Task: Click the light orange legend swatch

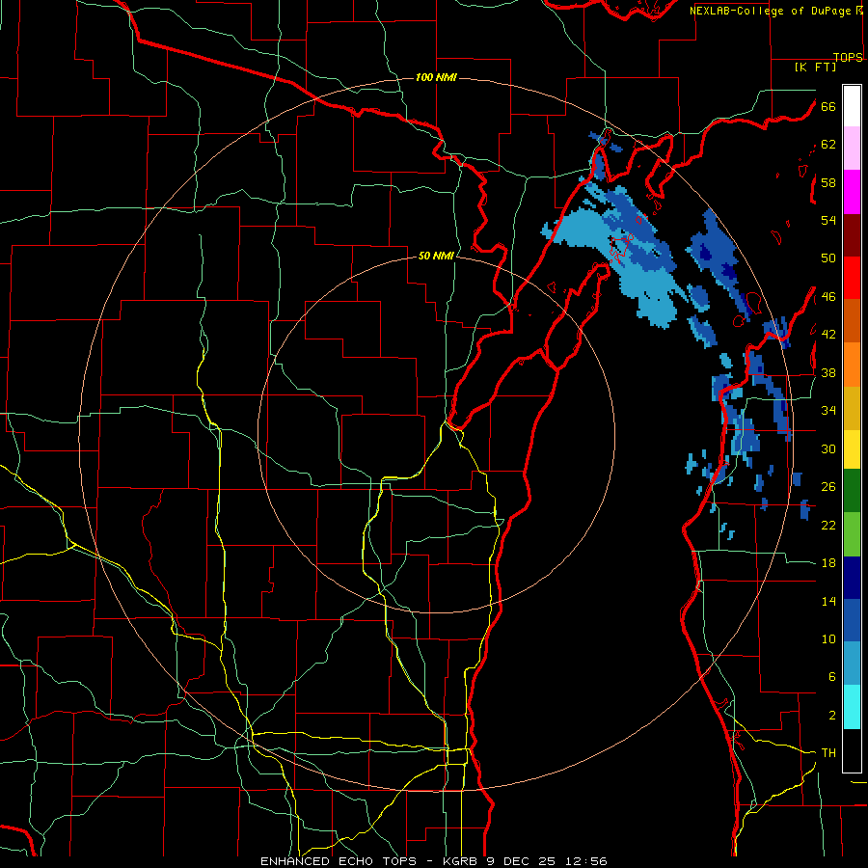Action: coord(852,365)
